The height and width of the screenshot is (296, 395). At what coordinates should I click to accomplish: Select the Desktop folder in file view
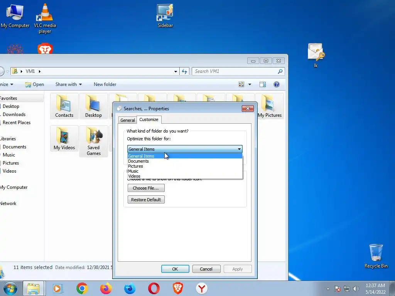[x=93, y=106]
